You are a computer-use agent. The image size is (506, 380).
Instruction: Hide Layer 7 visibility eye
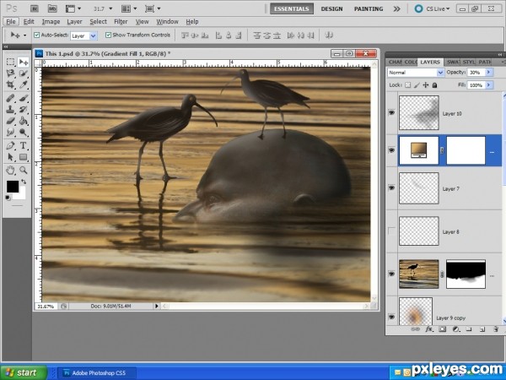point(391,187)
